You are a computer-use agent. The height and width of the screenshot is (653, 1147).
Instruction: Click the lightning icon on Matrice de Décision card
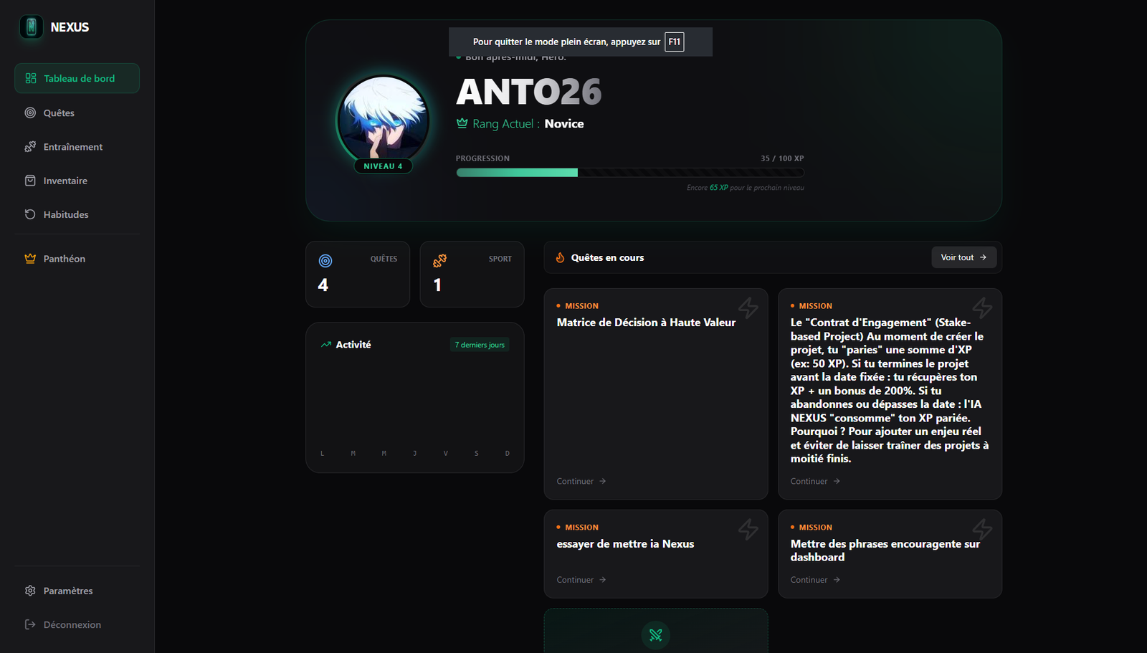[748, 308]
